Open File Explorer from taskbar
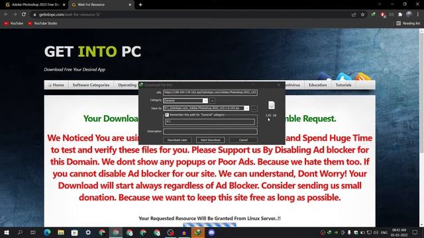The image size is (424, 238). [61, 233]
